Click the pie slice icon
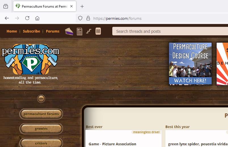228x147 pixels. [x=69, y=31]
